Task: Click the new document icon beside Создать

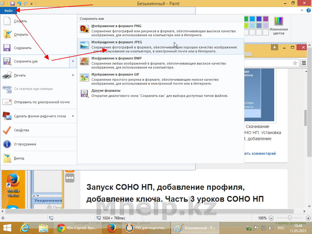Action: pyautogui.click(x=7, y=21)
